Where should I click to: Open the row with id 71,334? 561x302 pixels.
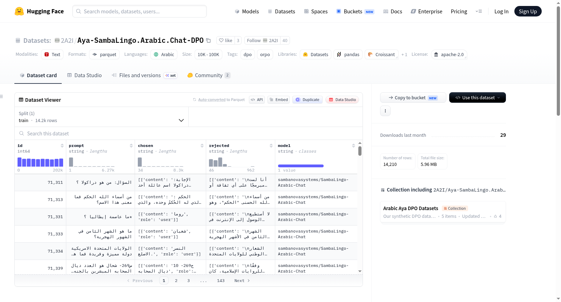[186, 251]
